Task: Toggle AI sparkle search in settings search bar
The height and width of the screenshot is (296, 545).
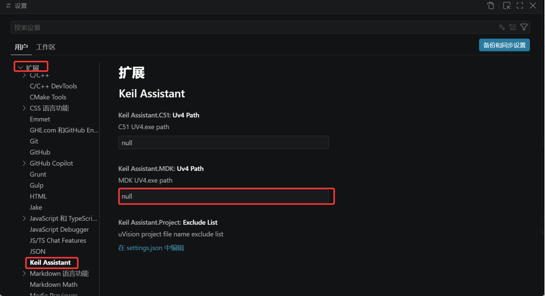Action: pos(502,27)
